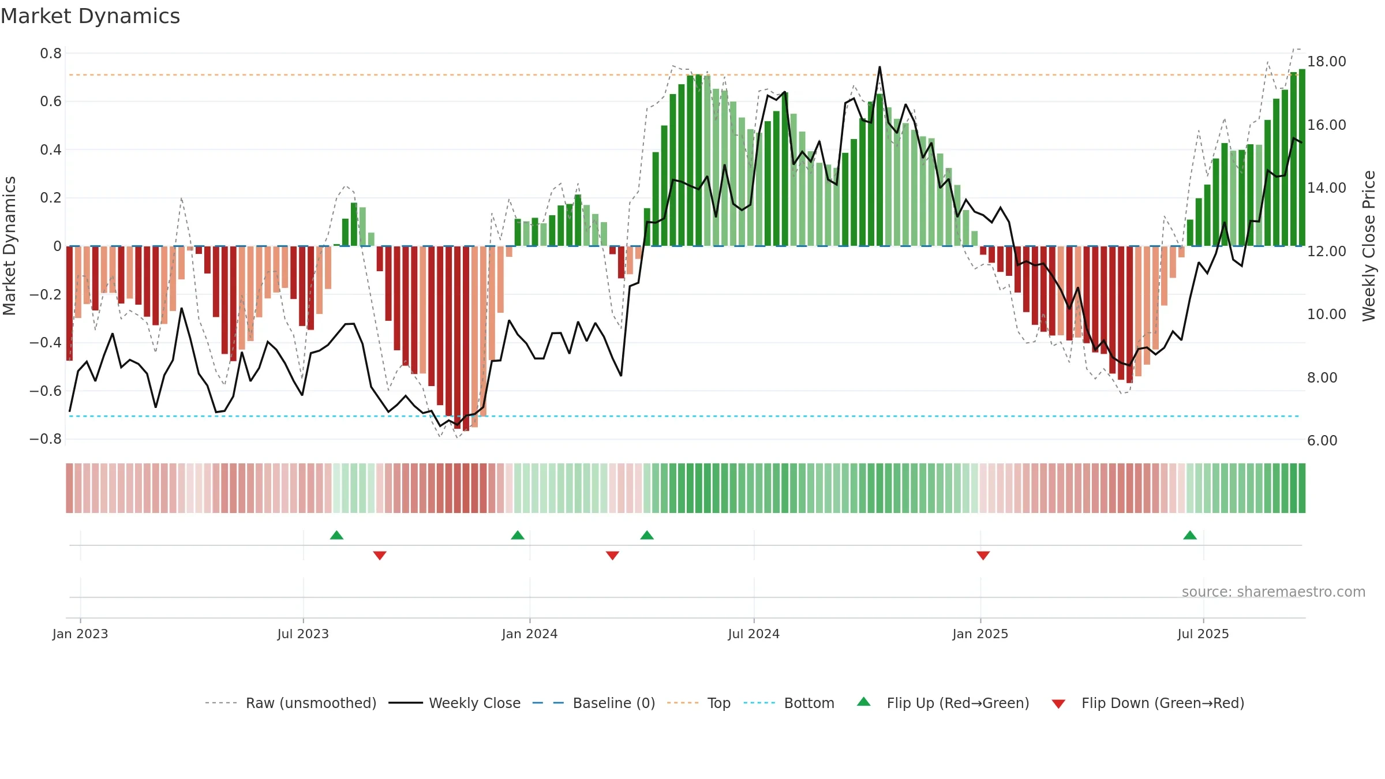Viewport: 1385px width, 779px height.
Task: Toggle the Baseline (0) legend entry
Action: [594, 703]
